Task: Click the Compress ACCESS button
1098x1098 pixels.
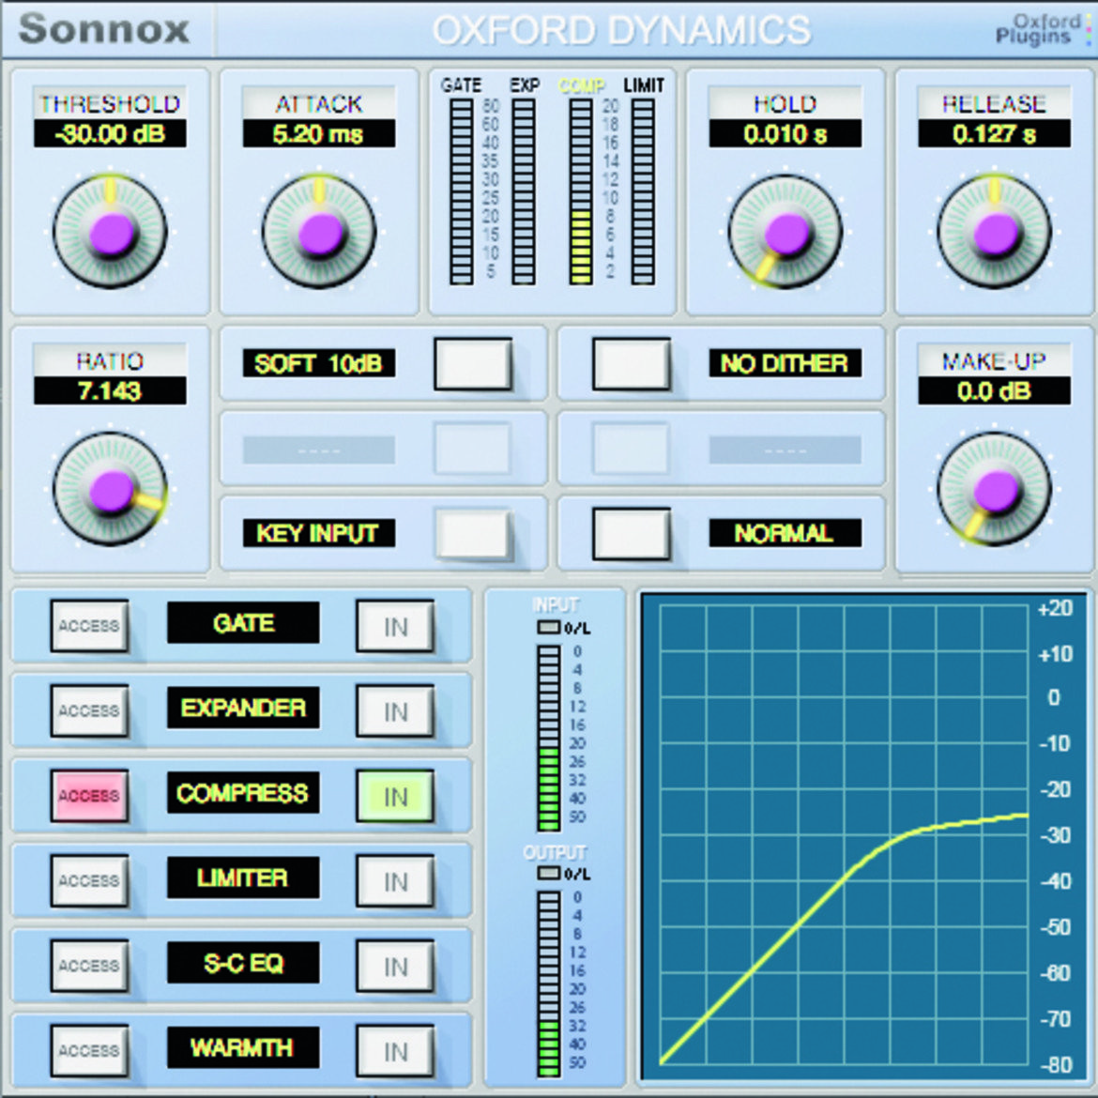Action: tap(89, 796)
